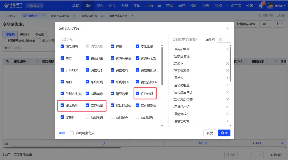The height and width of the screenshot is (160, 288).
Task: Click the selected fields order list scrollbar
Action: pyautogui.click(x=230, y=64)
